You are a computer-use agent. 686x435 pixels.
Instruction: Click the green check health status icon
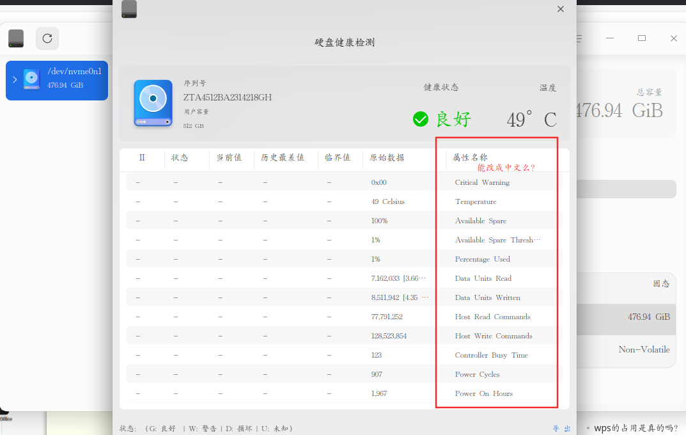421,119
